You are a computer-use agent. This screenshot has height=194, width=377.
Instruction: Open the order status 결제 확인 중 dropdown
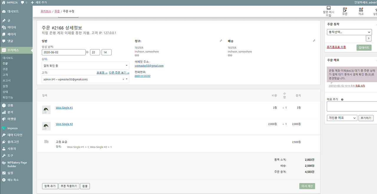point(85,66)
